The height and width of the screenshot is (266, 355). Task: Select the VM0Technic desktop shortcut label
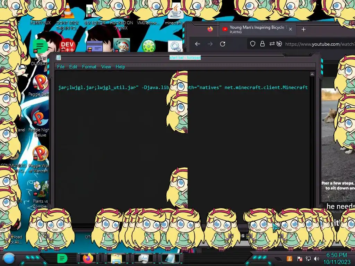tap(148, 23)
